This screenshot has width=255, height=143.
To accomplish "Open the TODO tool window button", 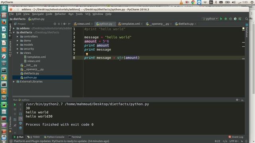I will [x=33, y=137].
